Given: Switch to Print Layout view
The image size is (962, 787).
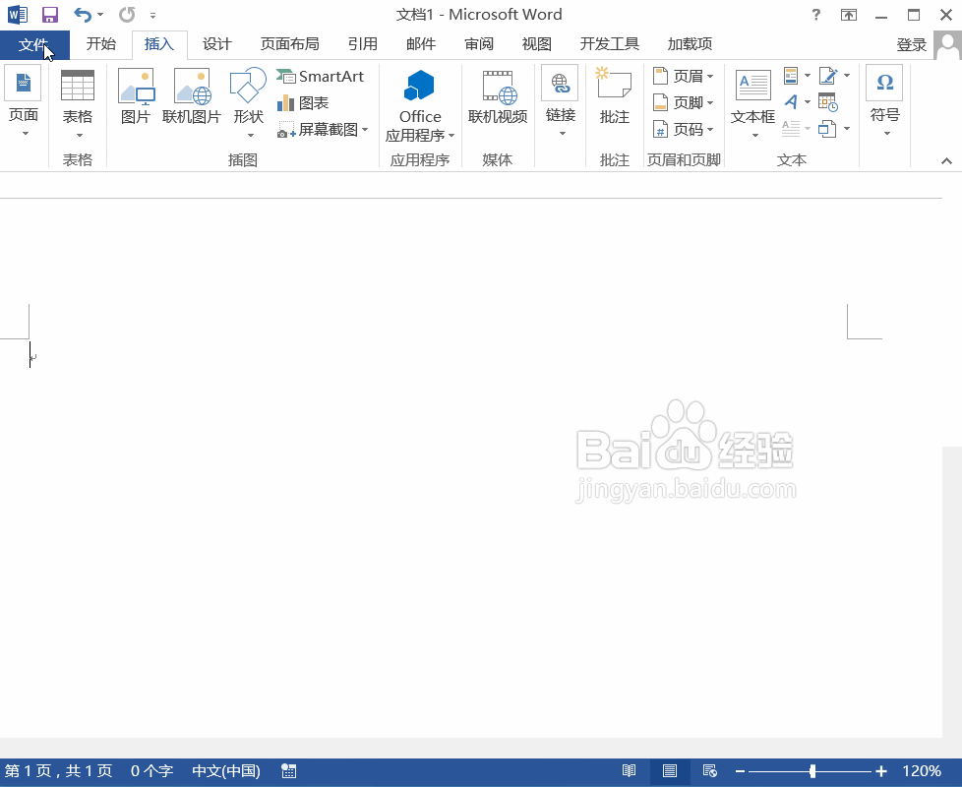Looking at the screenshot, I should click(669, 771).
